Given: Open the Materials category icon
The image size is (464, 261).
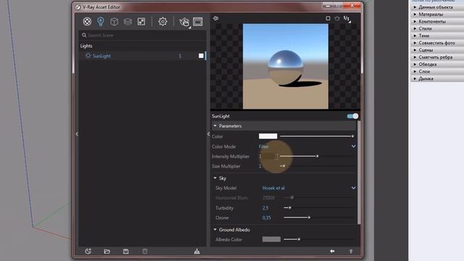Looking at the screenshot, I should 87,22.
